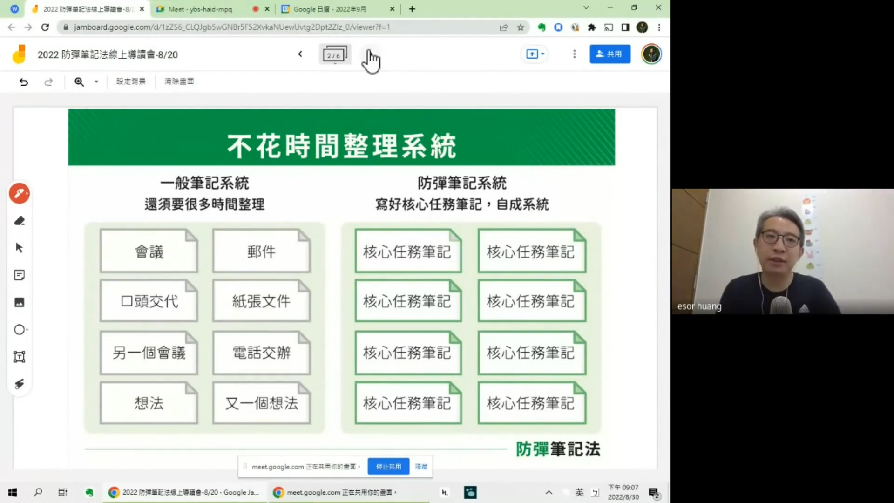The image size is (894, 503).
Task: Choose the Select arrow tool
Action: coord(19,248)
